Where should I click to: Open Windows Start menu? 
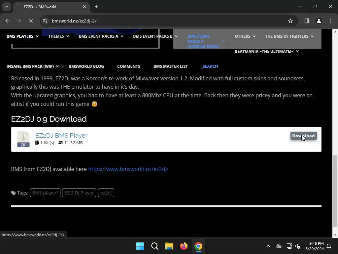(140, 246)
